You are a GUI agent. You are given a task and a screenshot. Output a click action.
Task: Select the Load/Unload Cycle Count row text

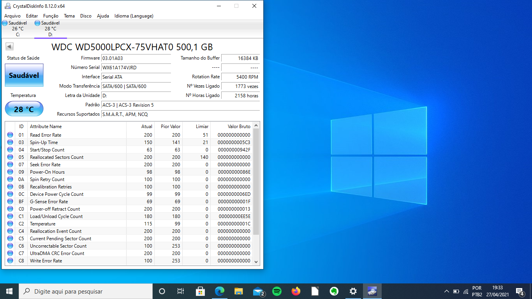[56, 216]
